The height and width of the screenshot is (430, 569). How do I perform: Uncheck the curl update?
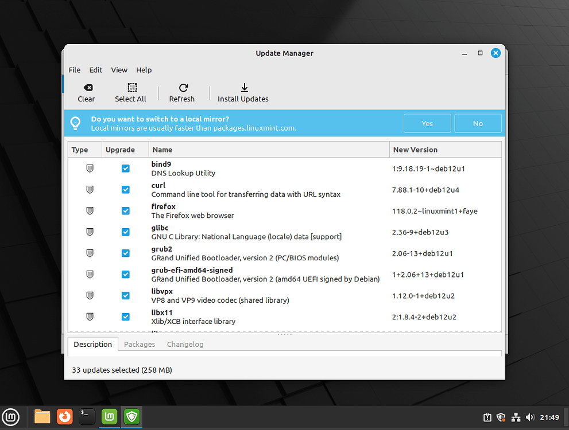pos(125,189)
